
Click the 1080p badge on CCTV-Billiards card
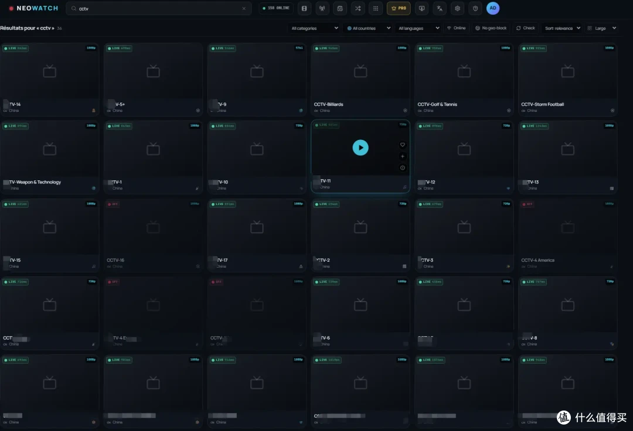[401, 47]
